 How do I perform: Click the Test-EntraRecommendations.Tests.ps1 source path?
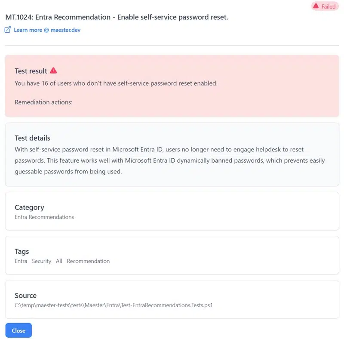(x=114, y=305)
